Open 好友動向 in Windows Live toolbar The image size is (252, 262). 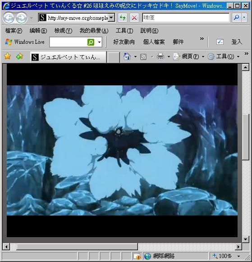click(124, 42)
